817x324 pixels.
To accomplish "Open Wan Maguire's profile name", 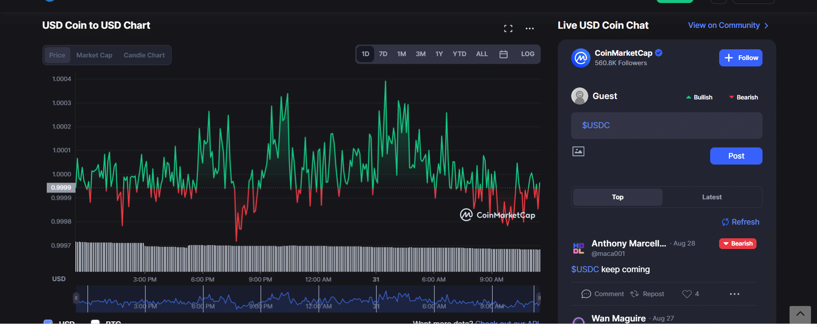I will coord(618,318).
